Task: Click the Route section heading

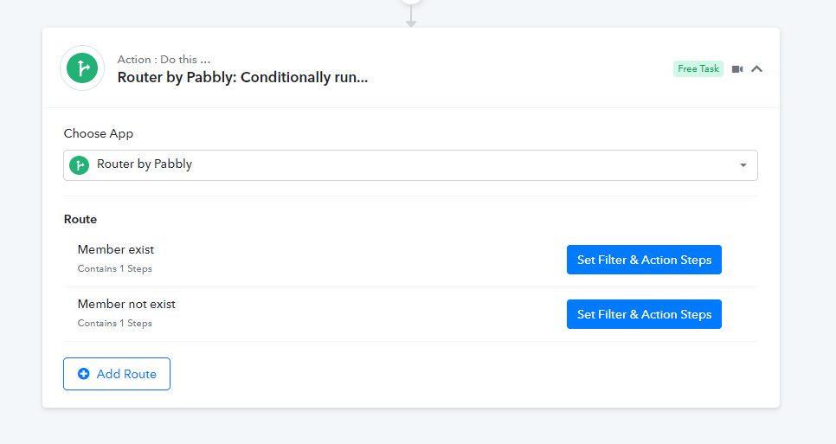Action: coord(80,219)
